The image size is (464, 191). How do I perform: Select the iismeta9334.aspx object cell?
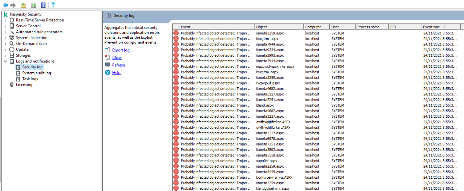(x=270, y=50)
